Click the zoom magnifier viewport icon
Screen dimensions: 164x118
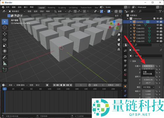(x=119, y=35)
